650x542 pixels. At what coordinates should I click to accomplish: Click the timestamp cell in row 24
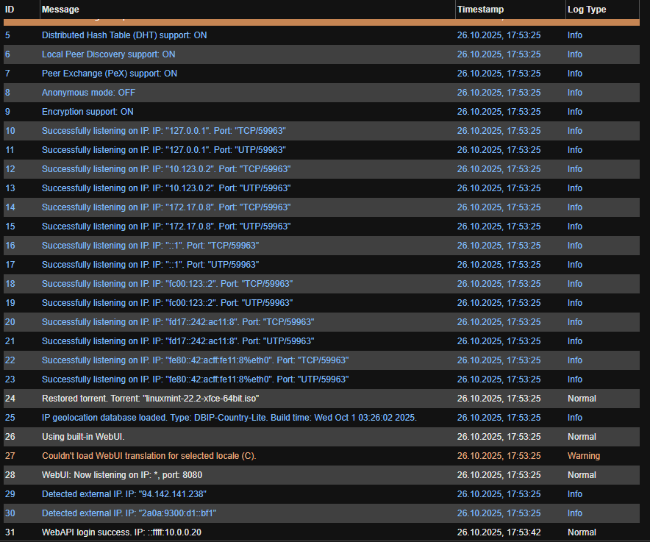pyautogui.click(x=499, y=398)
